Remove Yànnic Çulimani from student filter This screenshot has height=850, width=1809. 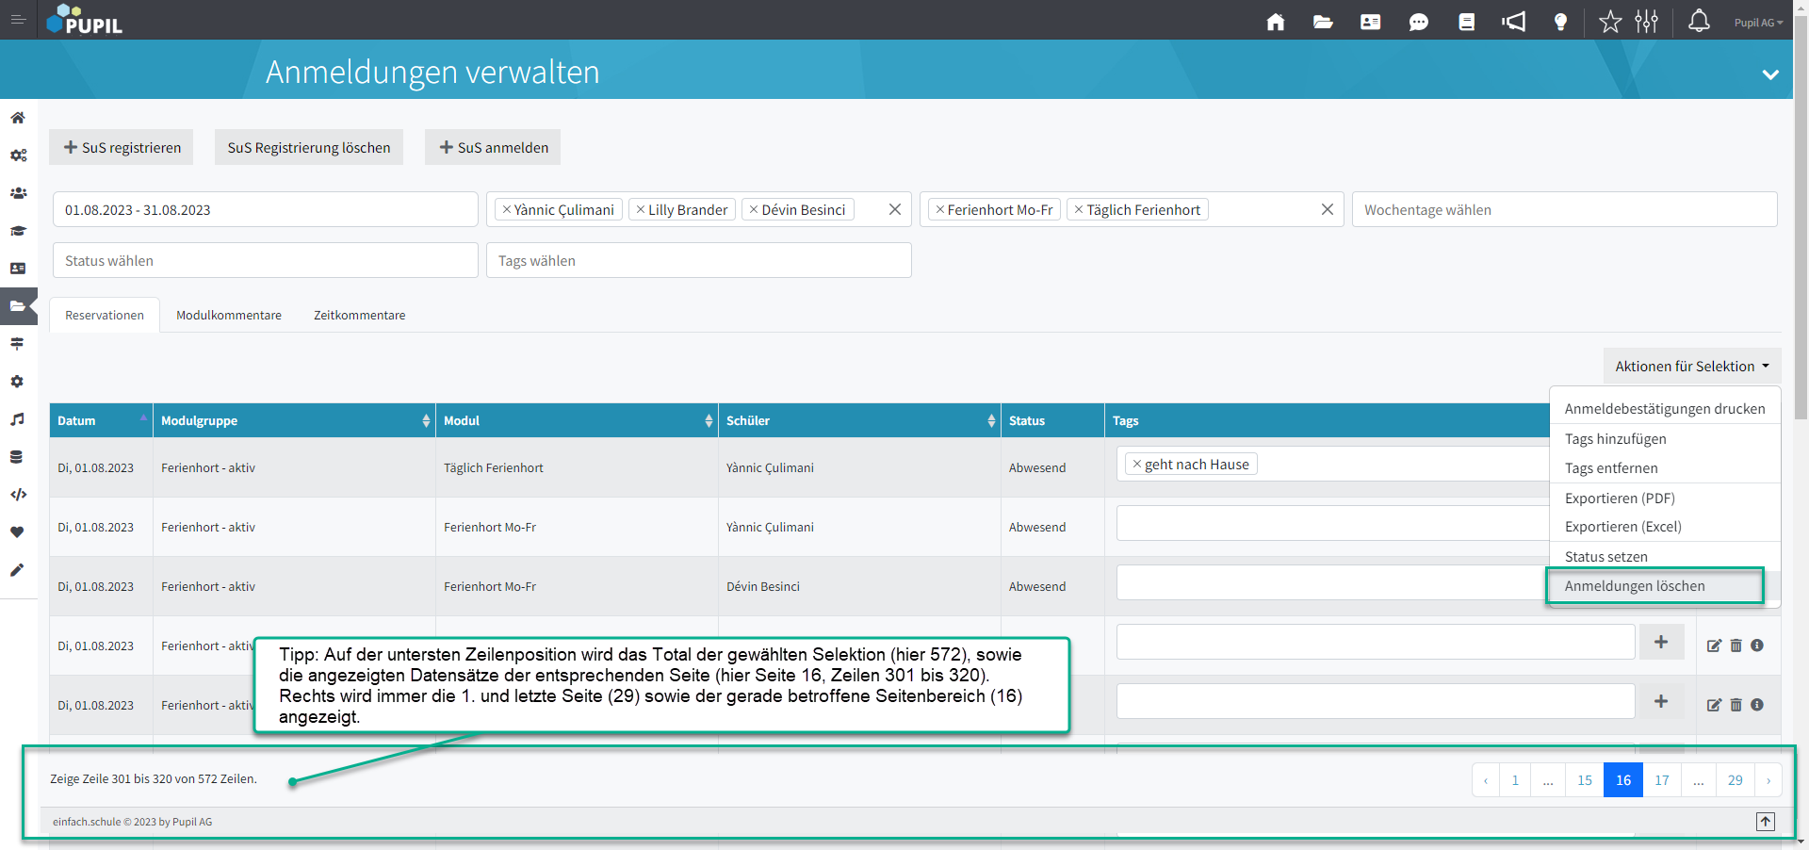tap(507, 209)
